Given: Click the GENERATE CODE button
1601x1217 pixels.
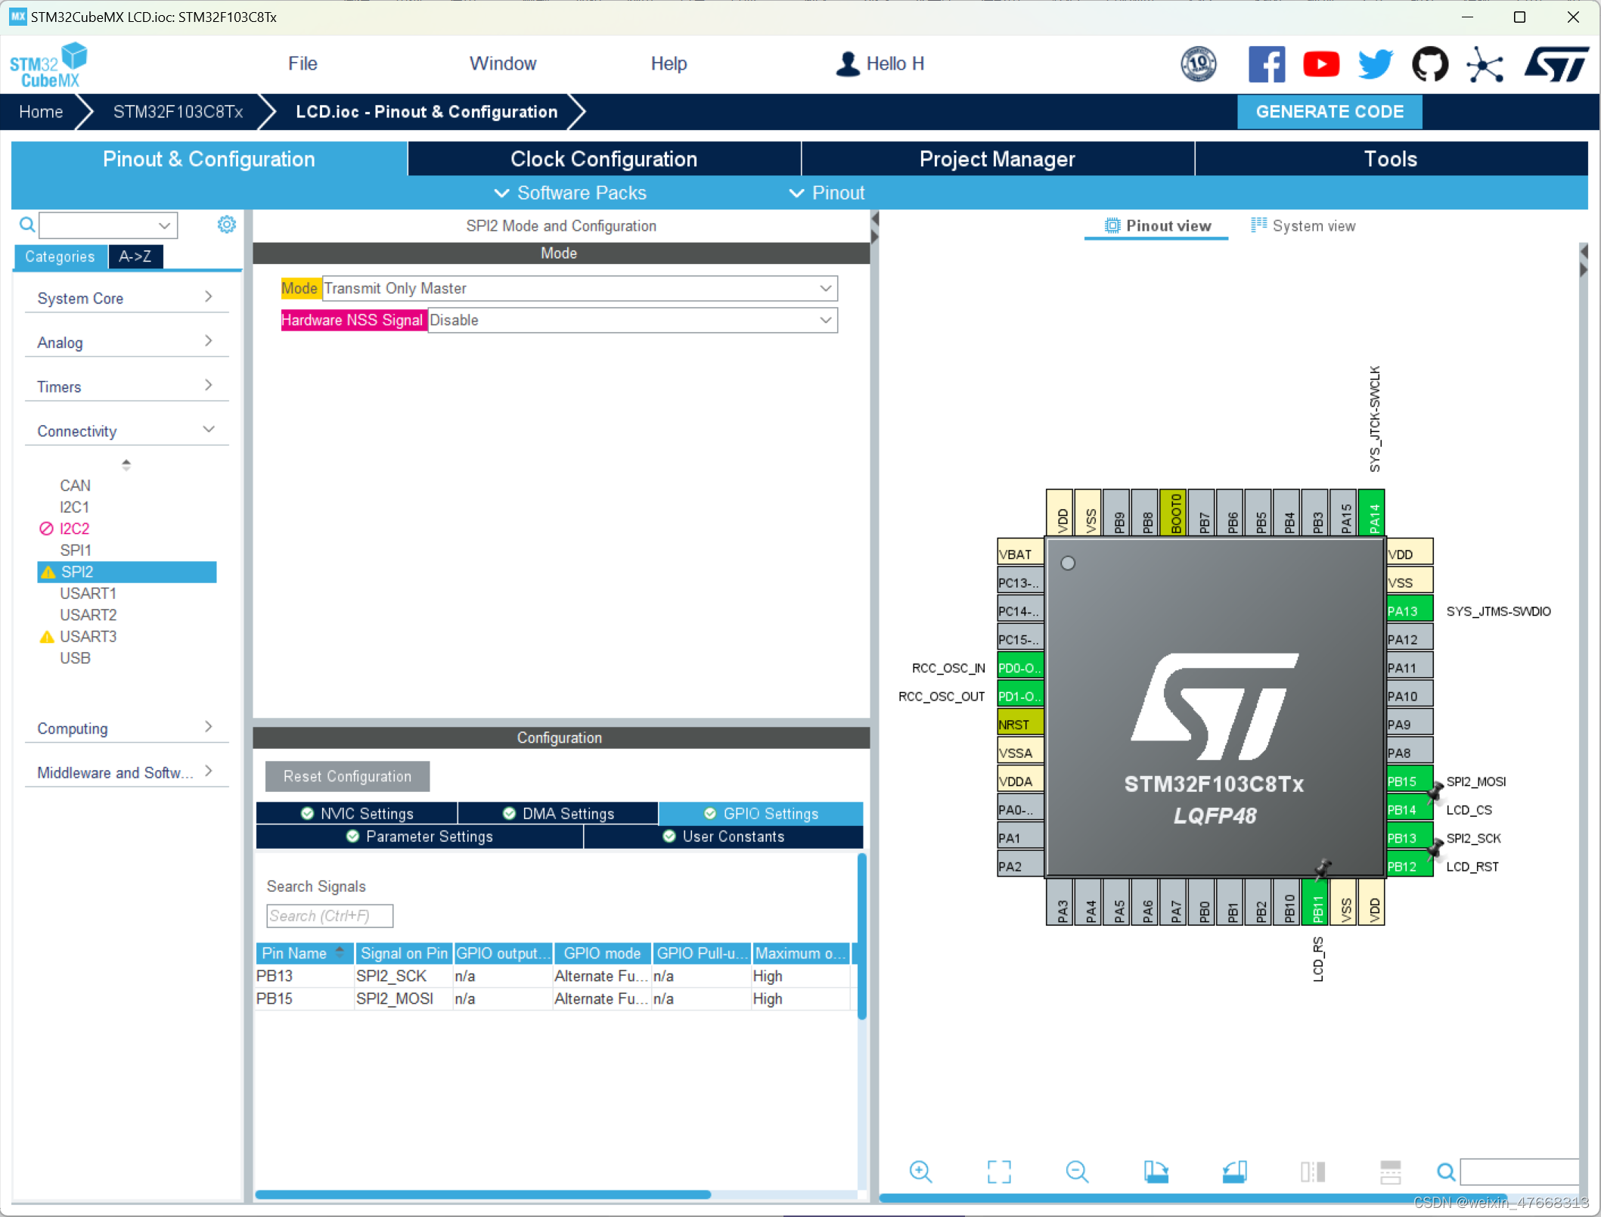Looking at the screenshot, I should [x=1329, y=112].
